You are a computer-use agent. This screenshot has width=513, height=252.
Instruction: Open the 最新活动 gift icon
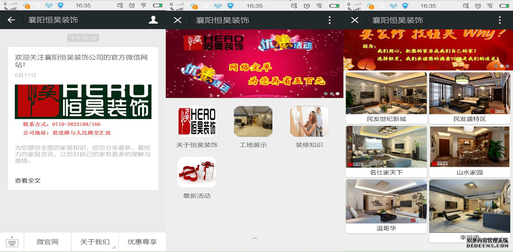point(197,172)
